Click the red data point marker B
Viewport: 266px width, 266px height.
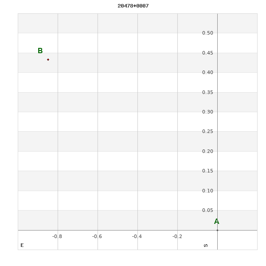[x=48, y=59]
